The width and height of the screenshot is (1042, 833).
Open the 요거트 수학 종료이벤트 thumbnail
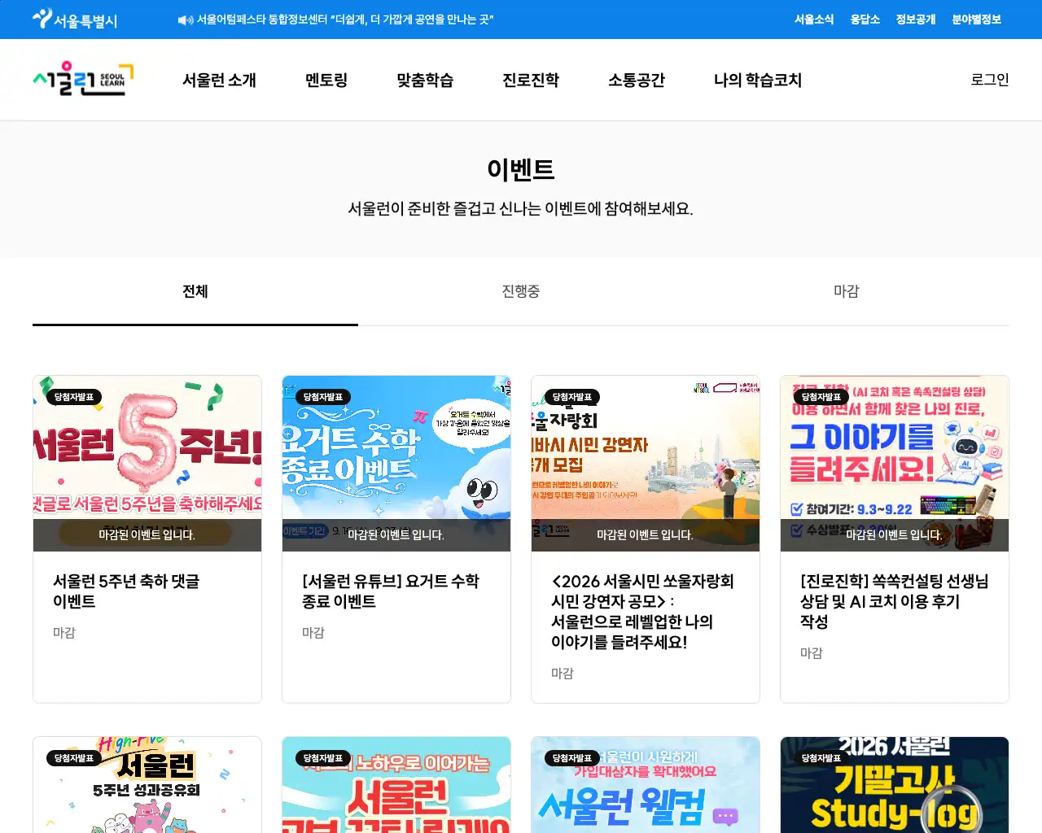[x=396, y=464]
